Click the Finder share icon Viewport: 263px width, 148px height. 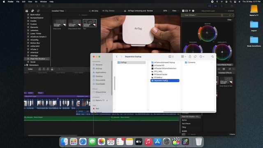(190, 57)
